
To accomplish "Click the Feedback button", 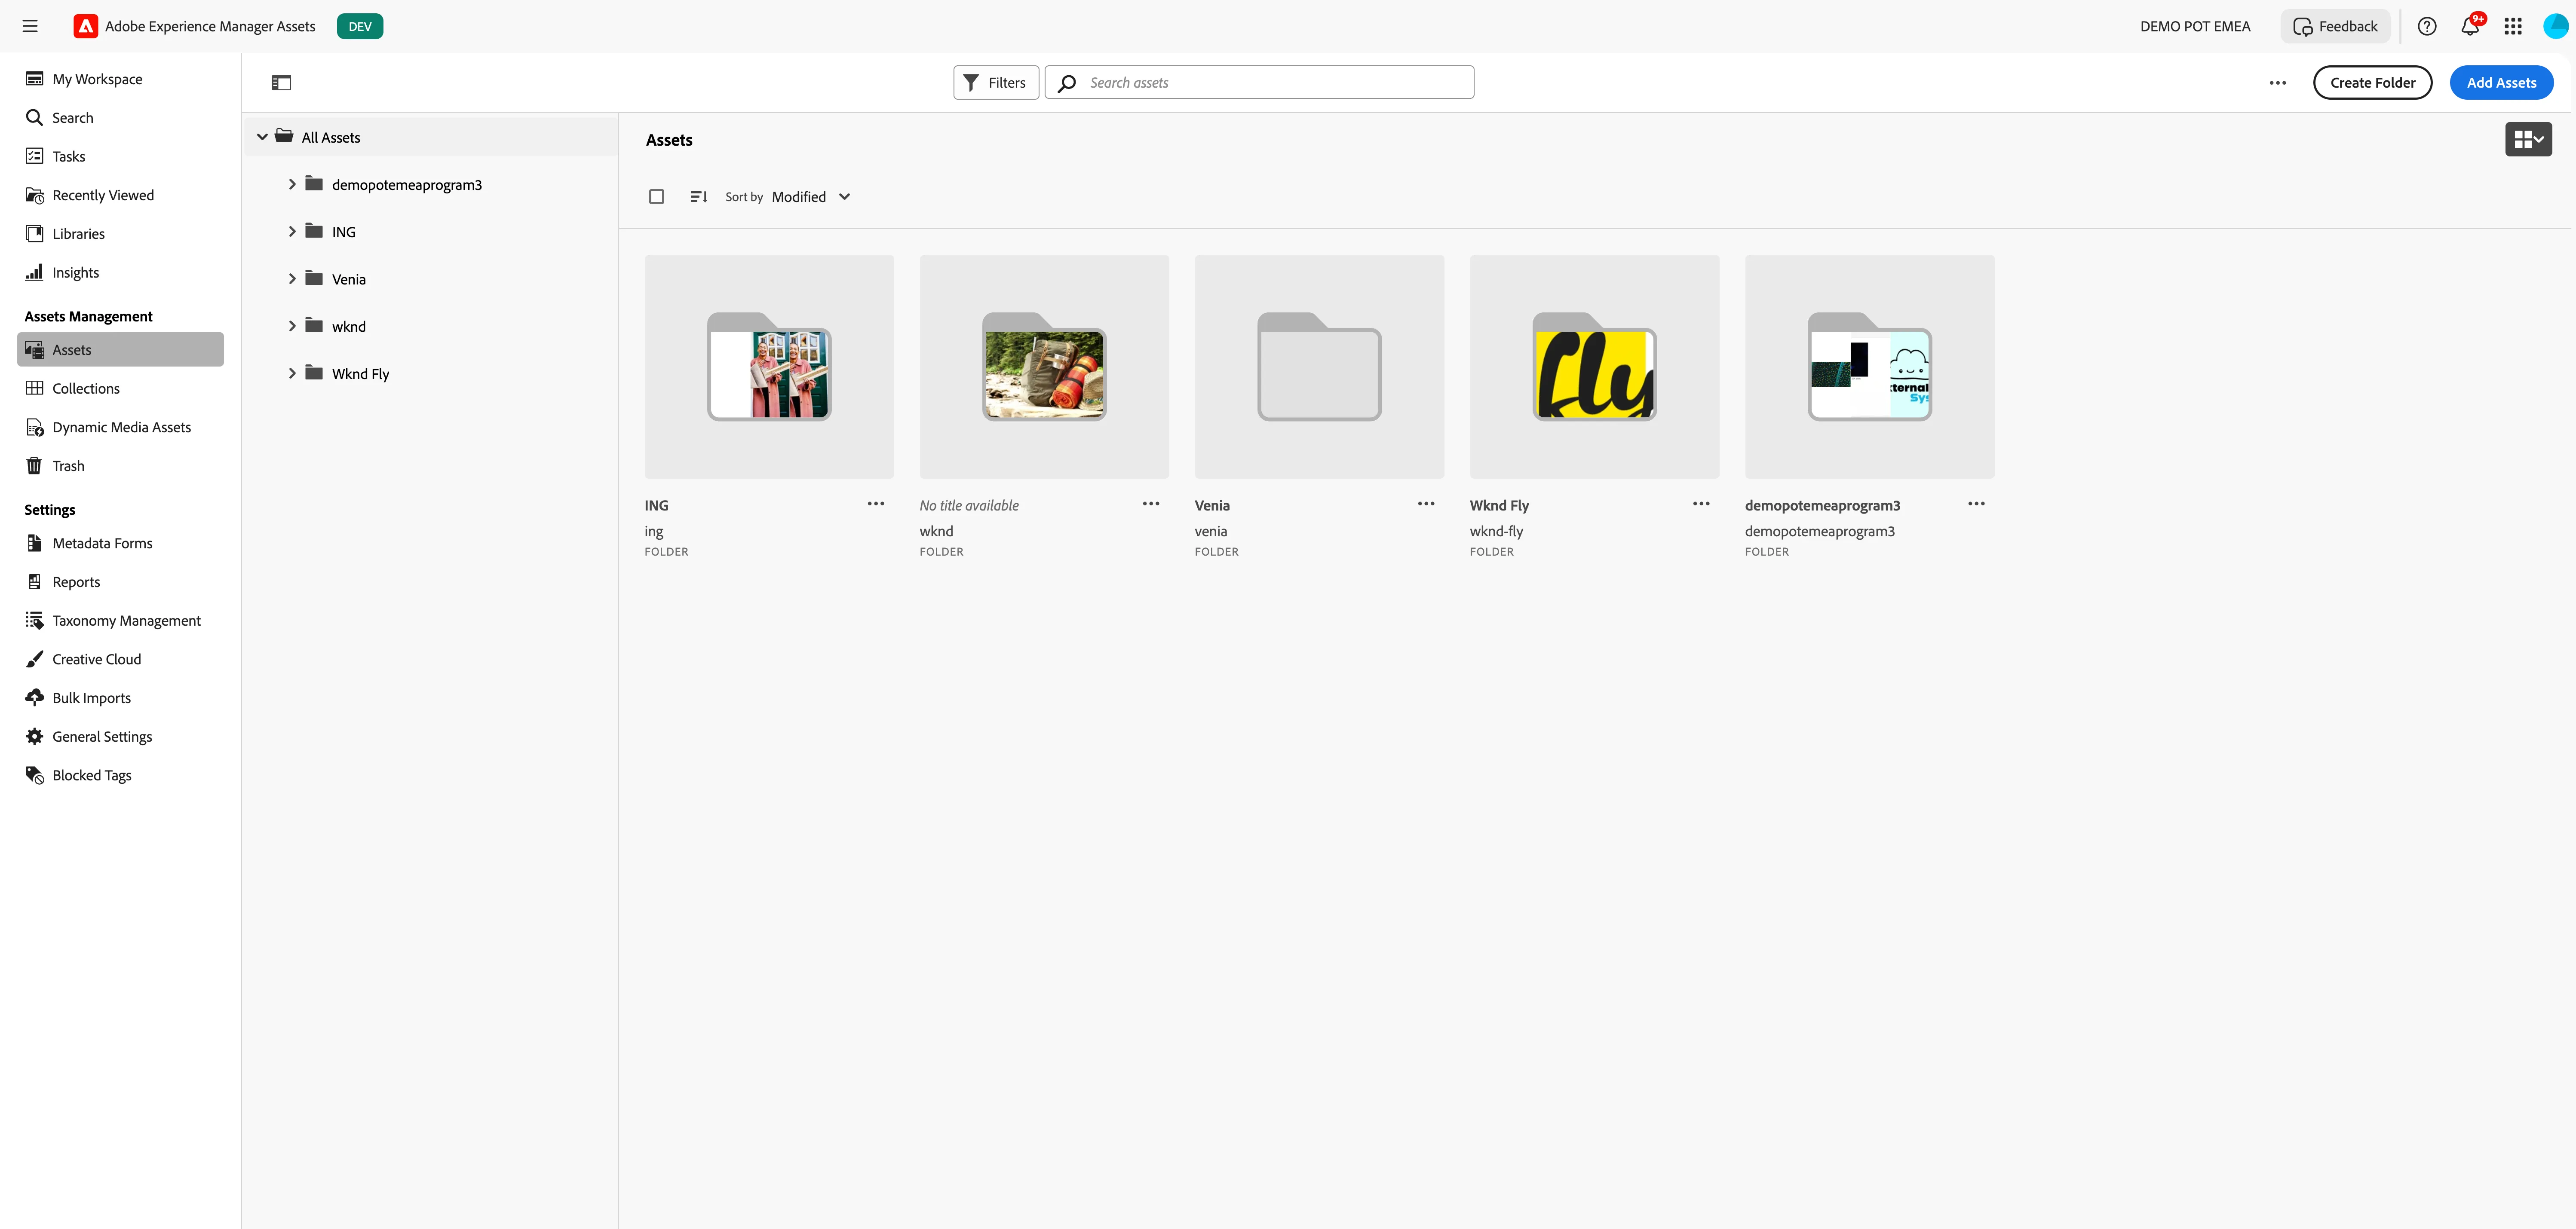I will [2335, 26].
